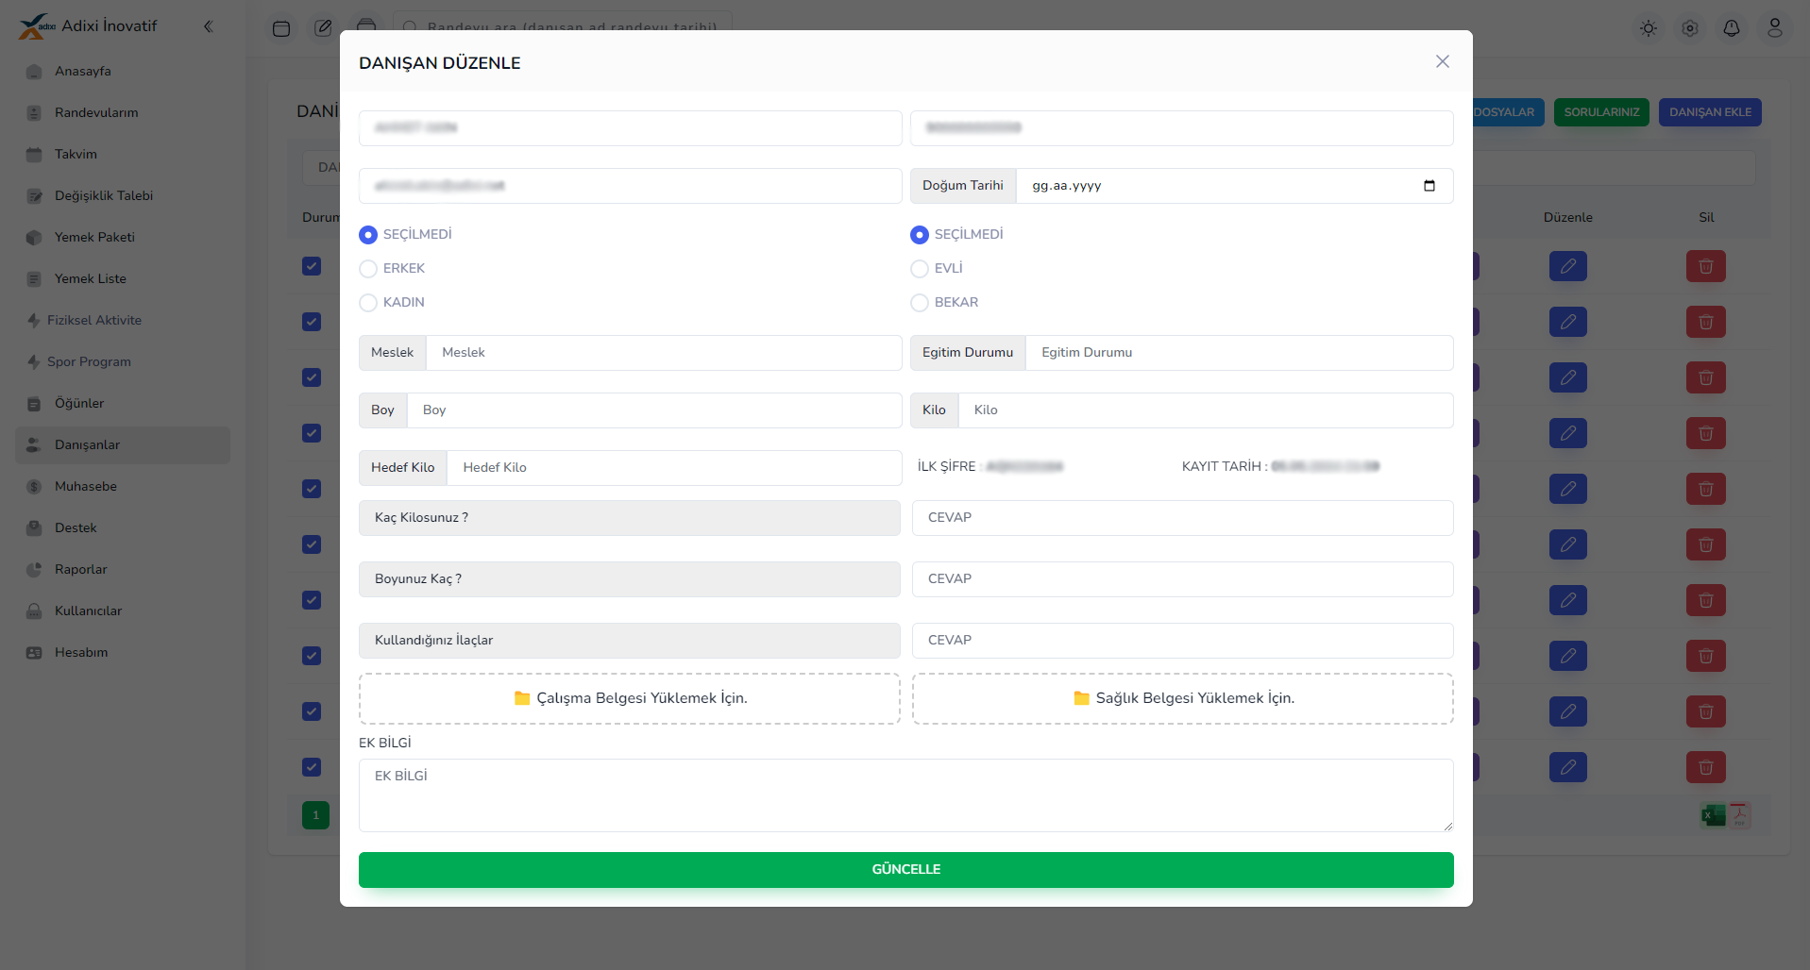
Task: Click the EK BİLGİ text area
Action: (905, 795)
